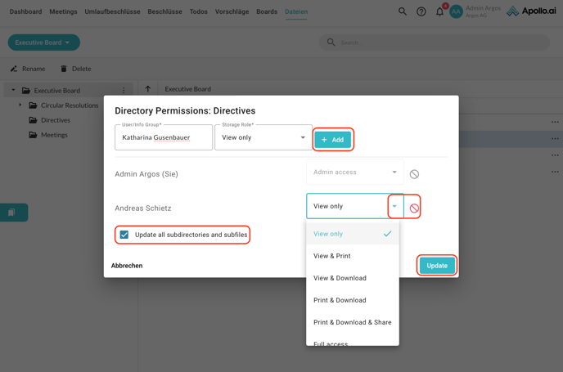Open Executive Board folder three-dot menu

coord(124,91)
